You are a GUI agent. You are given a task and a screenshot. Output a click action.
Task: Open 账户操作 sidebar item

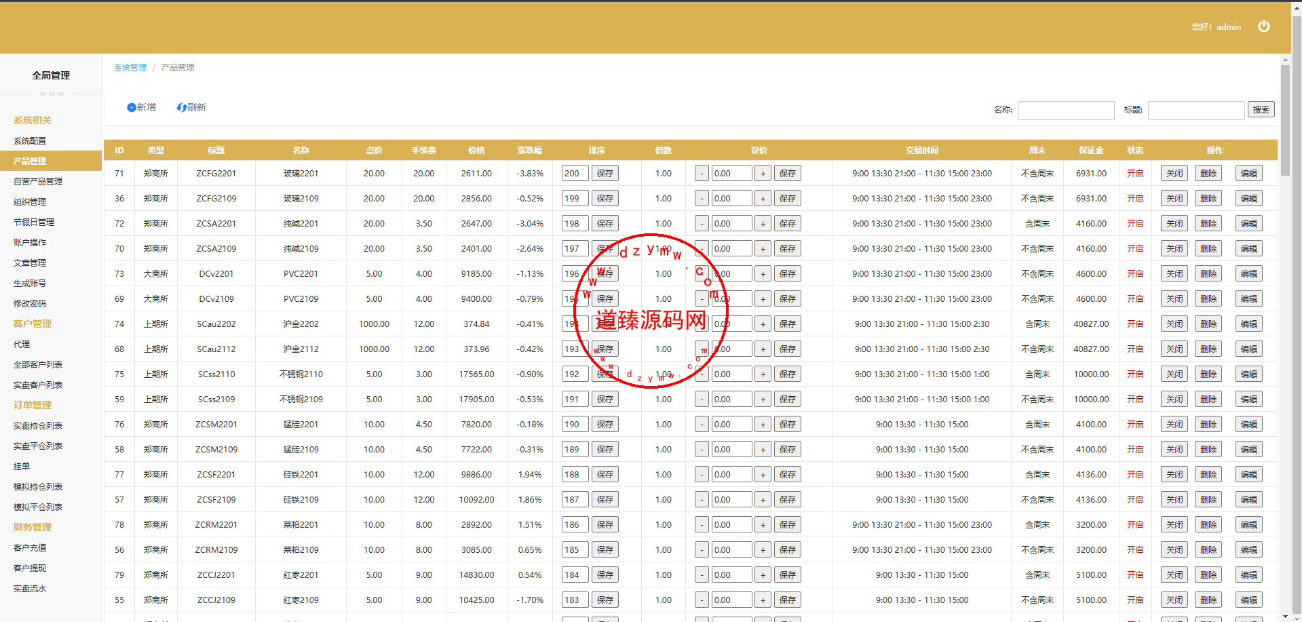30,243
